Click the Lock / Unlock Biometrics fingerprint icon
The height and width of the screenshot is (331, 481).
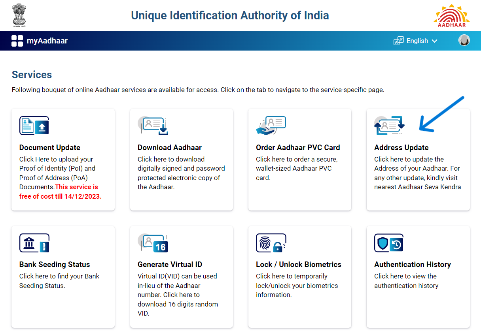coord(271,243)
